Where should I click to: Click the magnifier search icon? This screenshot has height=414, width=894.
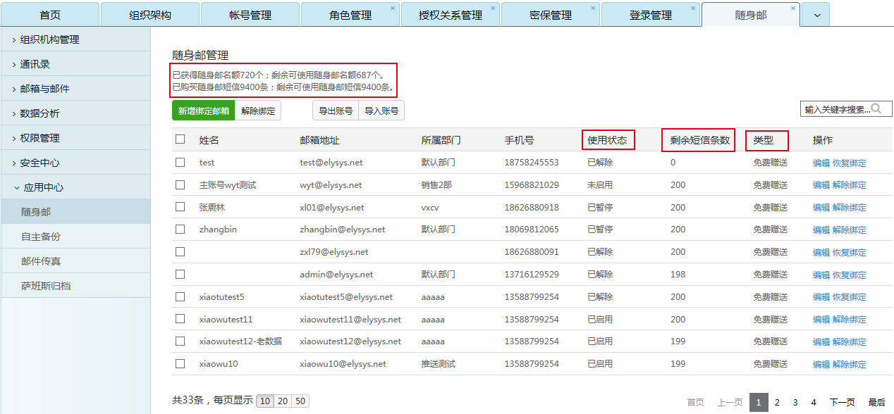(874, 109)
